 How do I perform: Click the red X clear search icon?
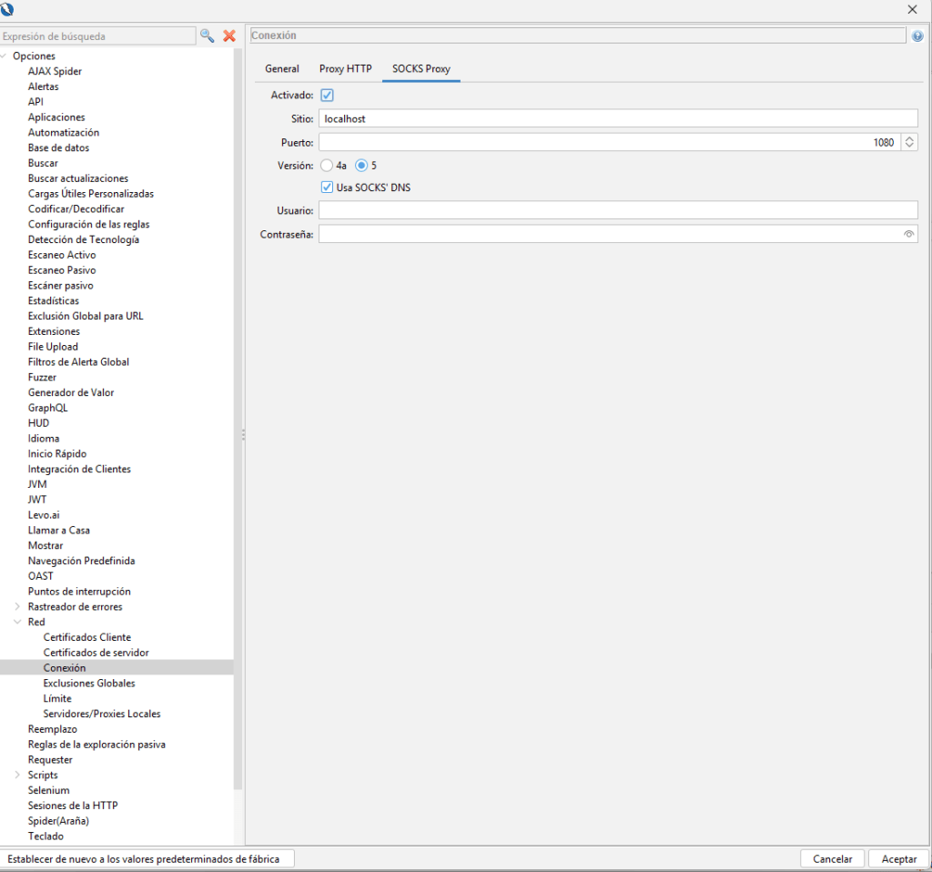229,35
